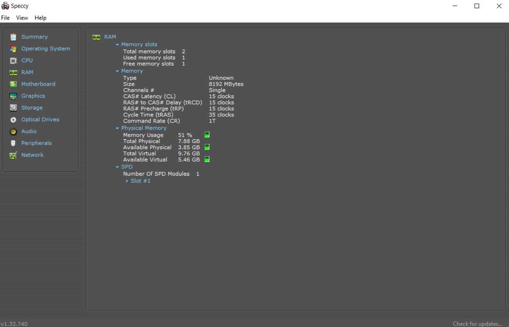The width and height of the screenshot is (509, 327).
Task: Click the Network icon in sidebar
Action: (13, 155)
